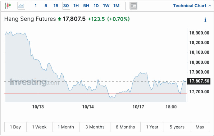Switch to area chart view
The width and height of the screenshot is (214, 136).
[x=21, y=6]
